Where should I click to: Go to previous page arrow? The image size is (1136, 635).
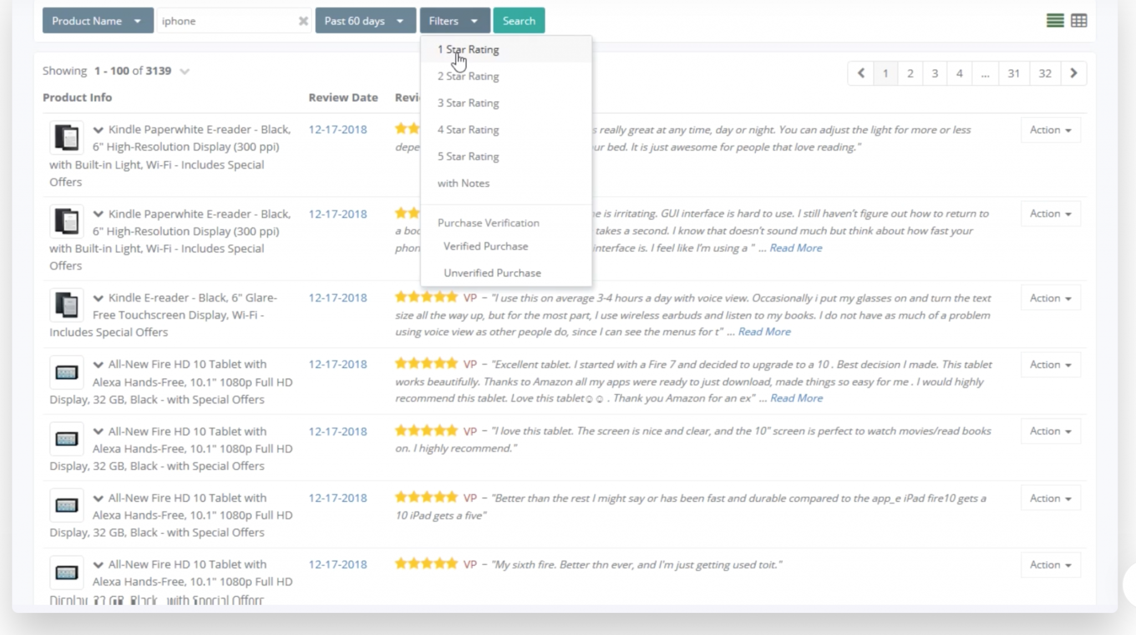[x=861, y=73]
